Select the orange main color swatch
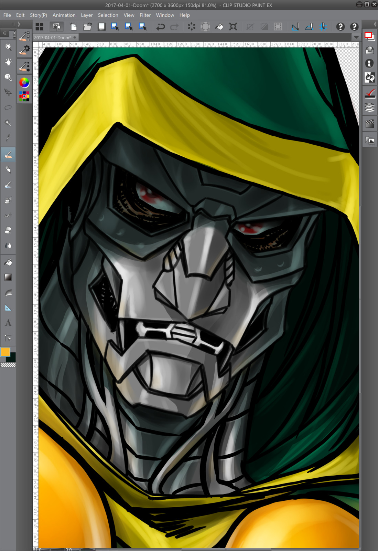 tap(5, 352)
